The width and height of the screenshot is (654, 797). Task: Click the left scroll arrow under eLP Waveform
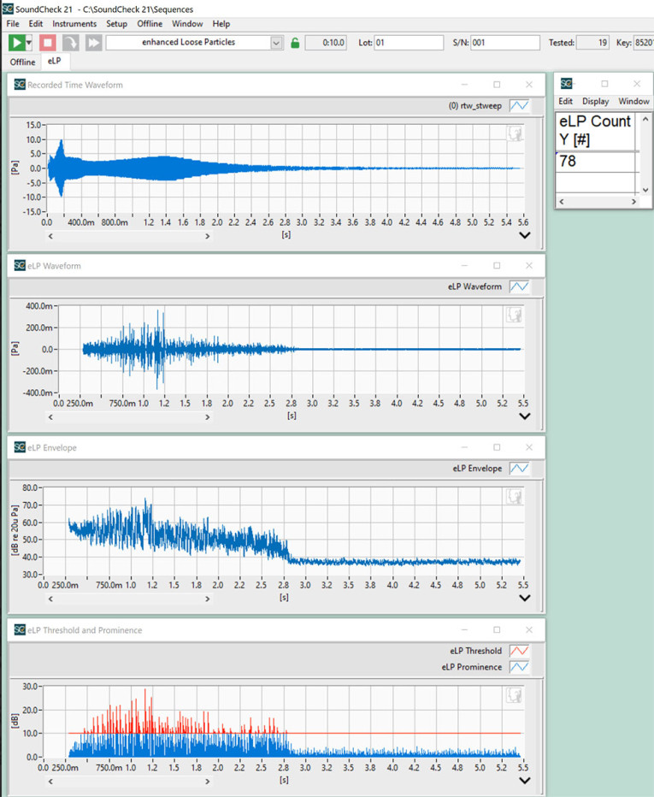(x=51, y=416)
